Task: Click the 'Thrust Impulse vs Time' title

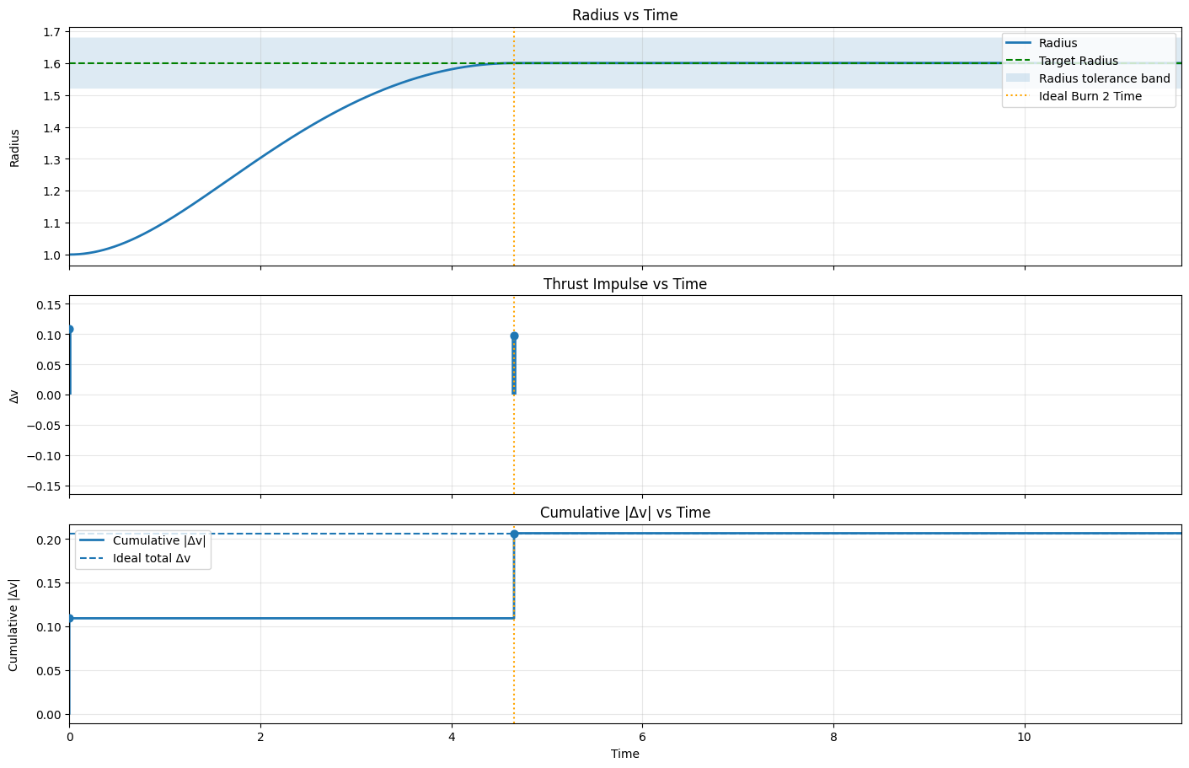Action: tap(624, 284)
